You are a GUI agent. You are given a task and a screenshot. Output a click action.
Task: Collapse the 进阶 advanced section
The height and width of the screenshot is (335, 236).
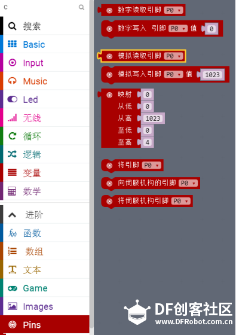pos(45,215)
